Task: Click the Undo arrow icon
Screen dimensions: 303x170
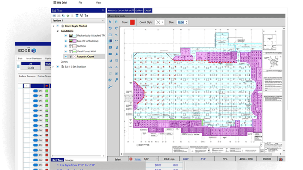Action: (110, 28)
